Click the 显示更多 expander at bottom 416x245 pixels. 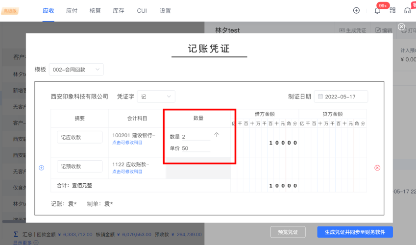26,243
